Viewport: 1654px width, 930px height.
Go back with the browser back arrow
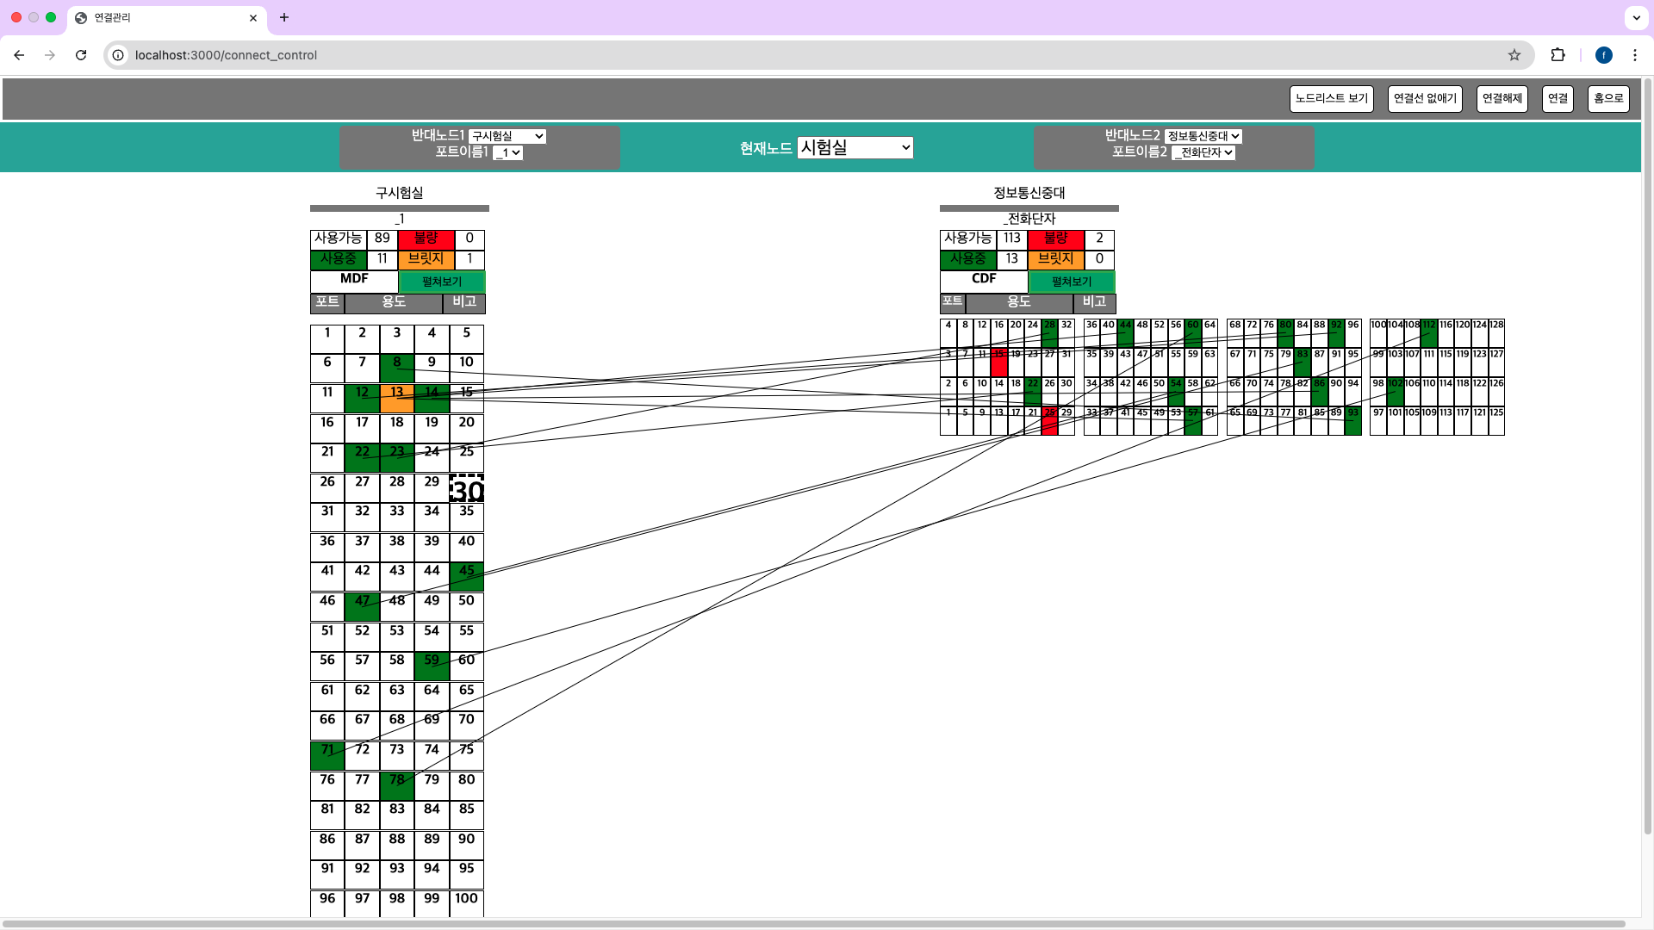point(19,55)
